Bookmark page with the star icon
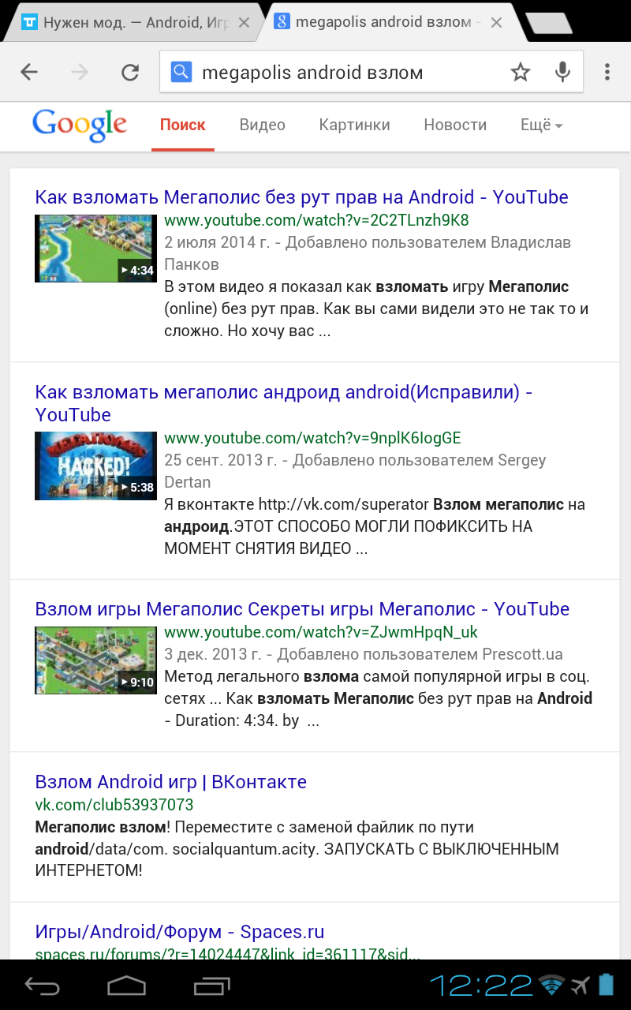Viewport: 631px width, 1010px height. pyautogui.click(x=521, y=73)
